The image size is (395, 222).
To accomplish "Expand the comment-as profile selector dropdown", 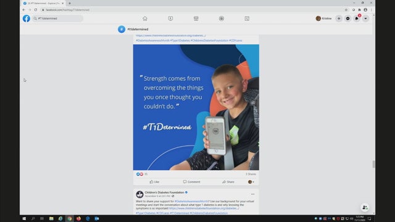I will 251,182.
